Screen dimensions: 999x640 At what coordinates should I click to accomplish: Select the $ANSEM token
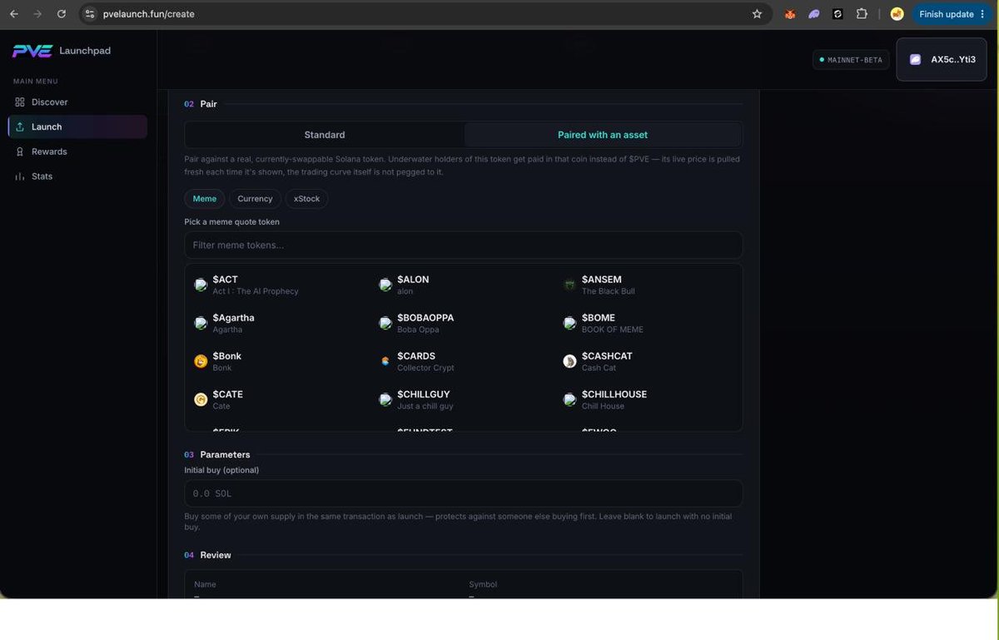[647, 285]
